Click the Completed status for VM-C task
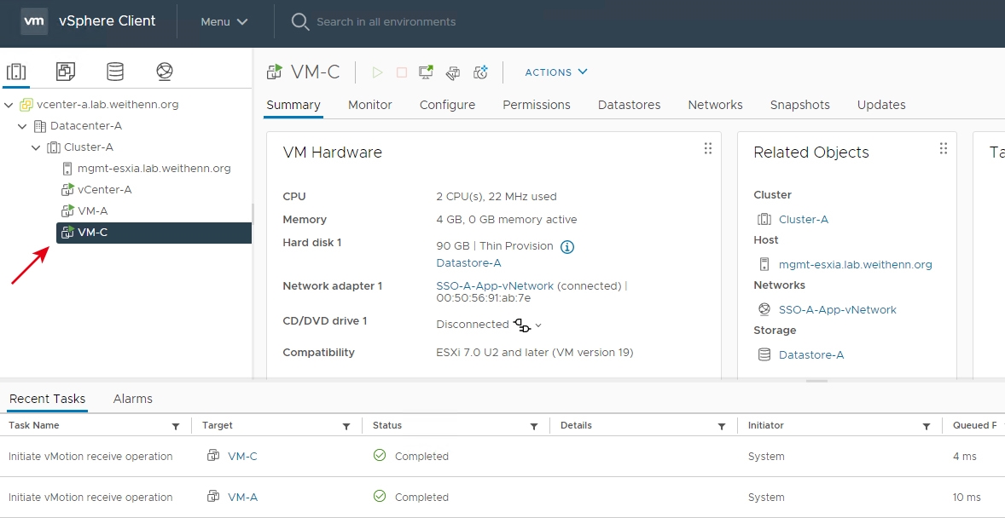Viewport: 1005px width, 518px height. [x=421, y=457]
